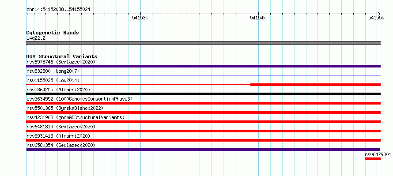393x176 pixels.
Task: Open variant label nsv832800 (Wong2007)
Action: [53, 71]
